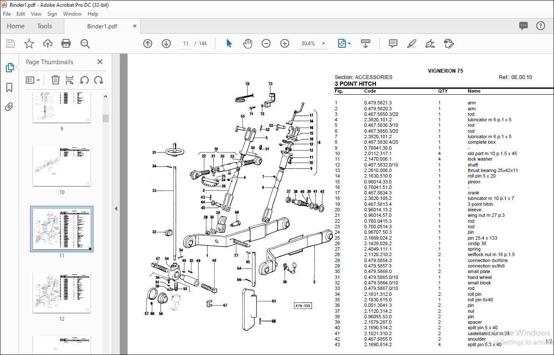Zoom in with the plus button
554x355 pixels.
tap(285, 44)
